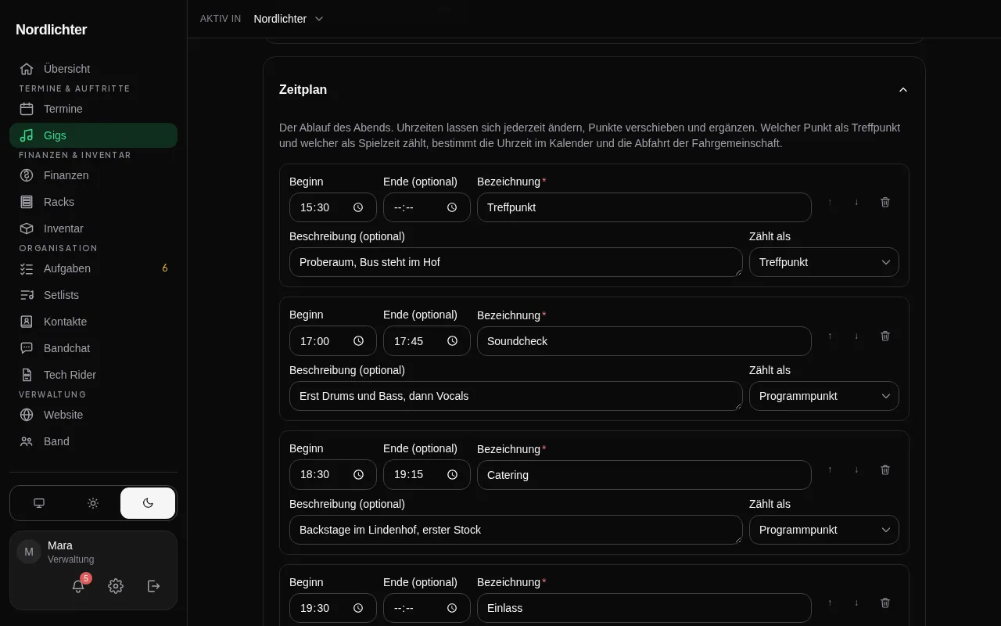Viewport: 1001px width, 626px height.
Task: Open Zählt als dropdown for Treffpunkt
Action: (824, 262)
